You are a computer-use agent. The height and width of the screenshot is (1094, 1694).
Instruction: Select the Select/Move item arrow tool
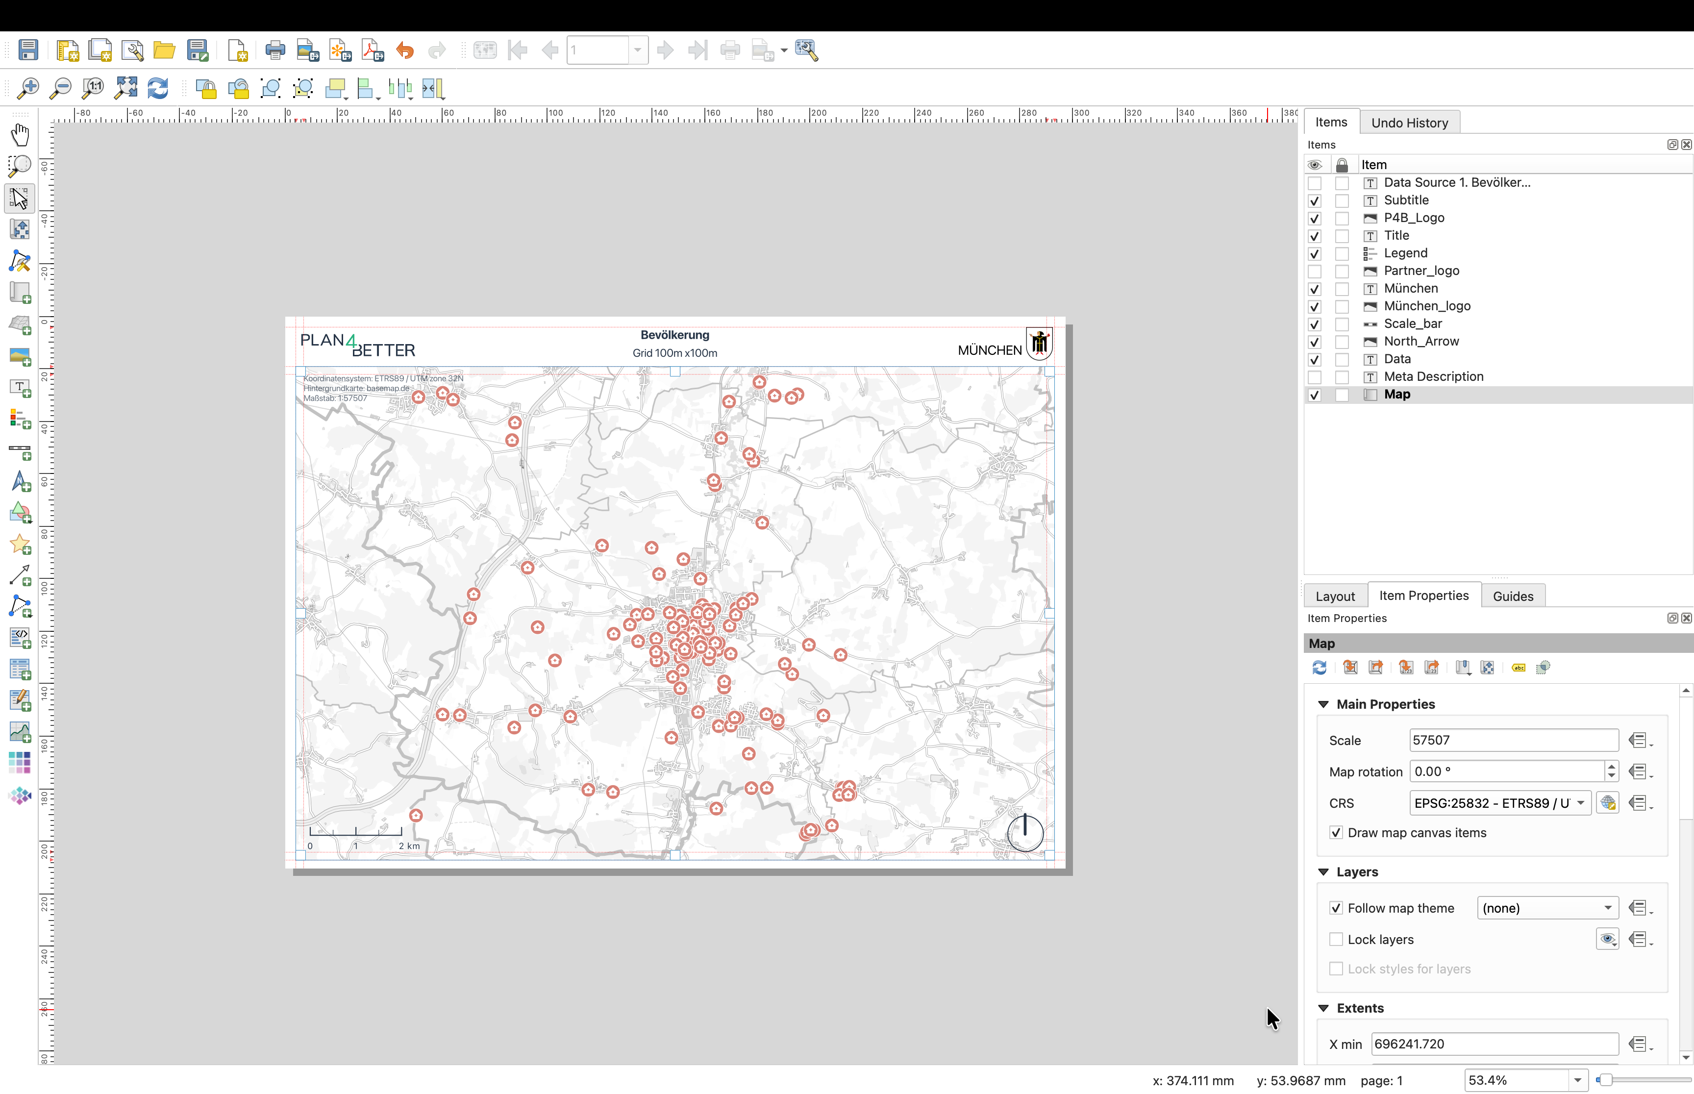pyautogui.click(x=20, y=198)
